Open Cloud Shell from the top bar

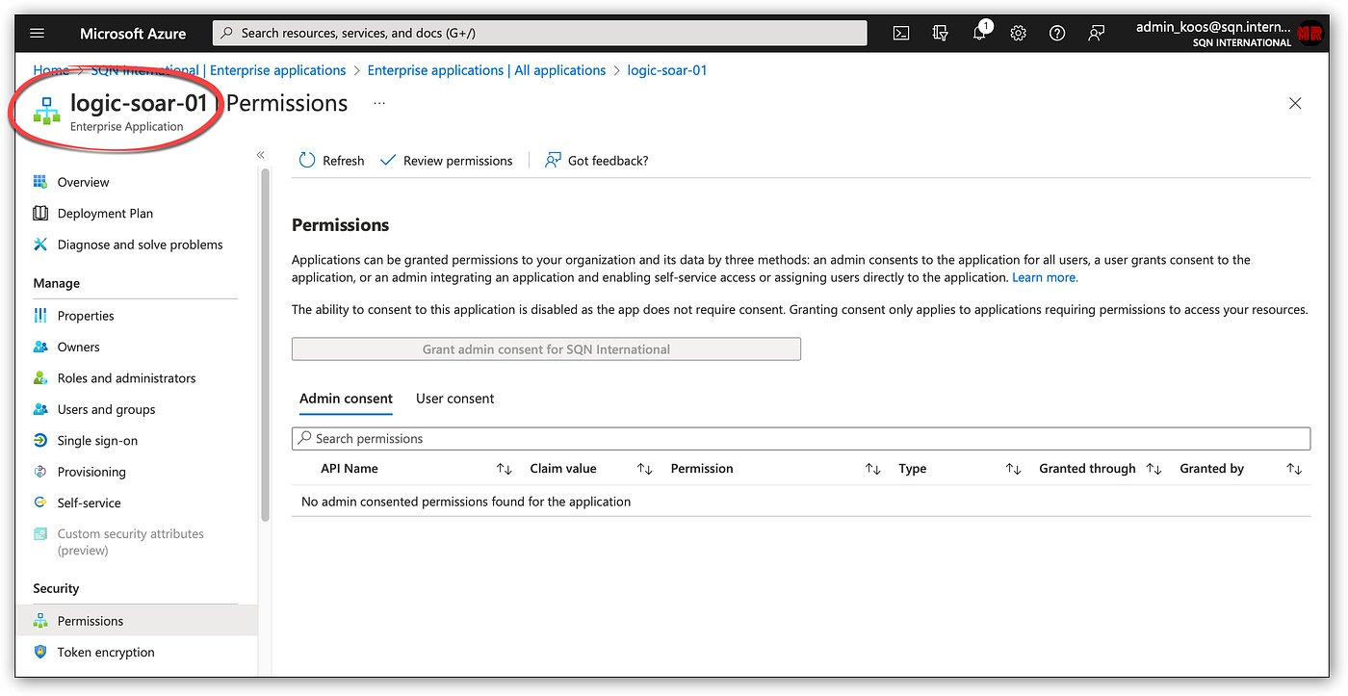pyautogui.click(x=901, y=33)
